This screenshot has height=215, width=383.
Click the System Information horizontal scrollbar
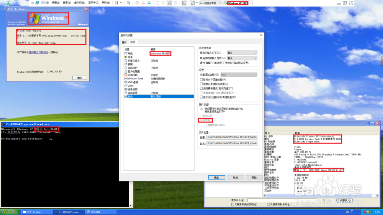[x=321, y=195]
